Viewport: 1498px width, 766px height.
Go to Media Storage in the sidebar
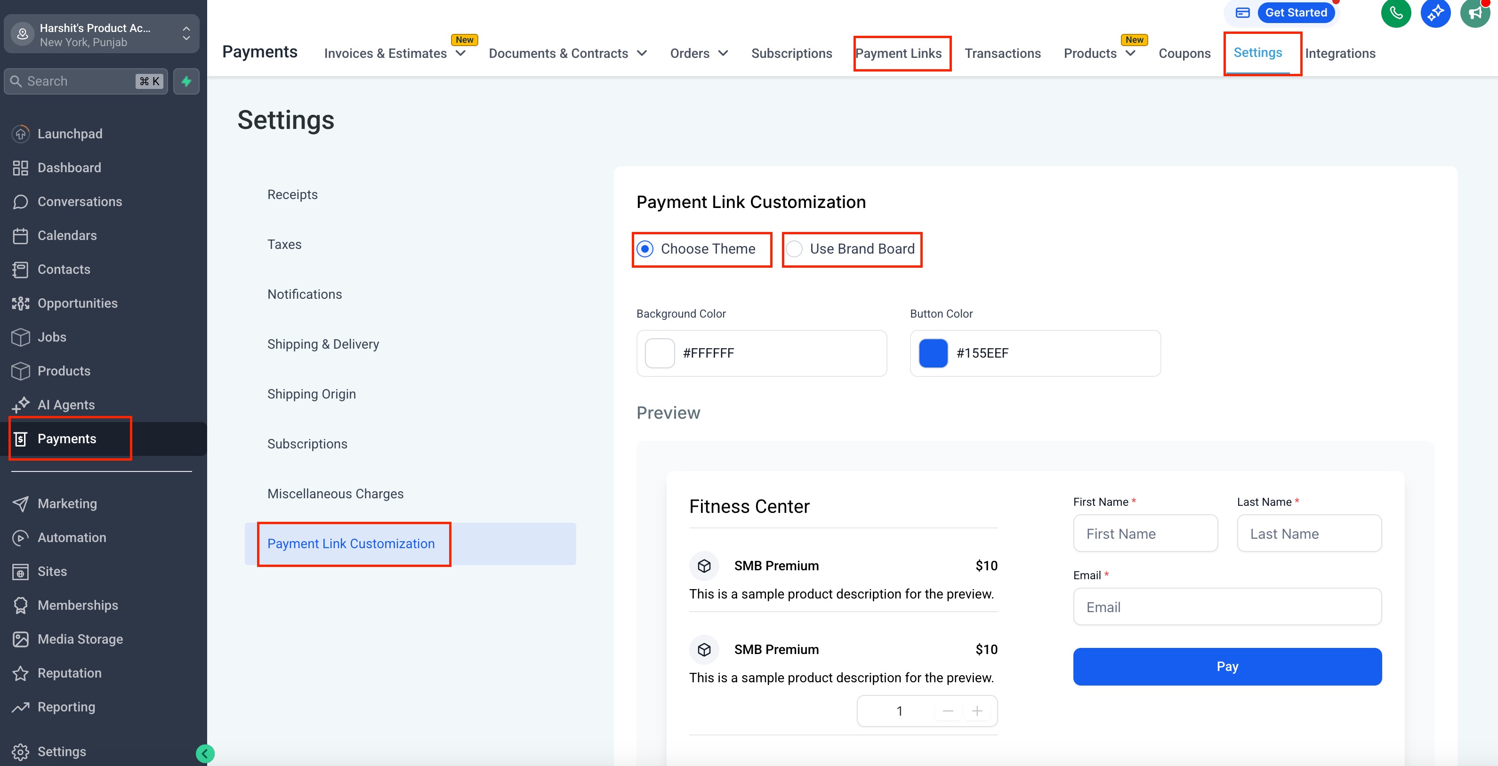[x=80, y=638]
